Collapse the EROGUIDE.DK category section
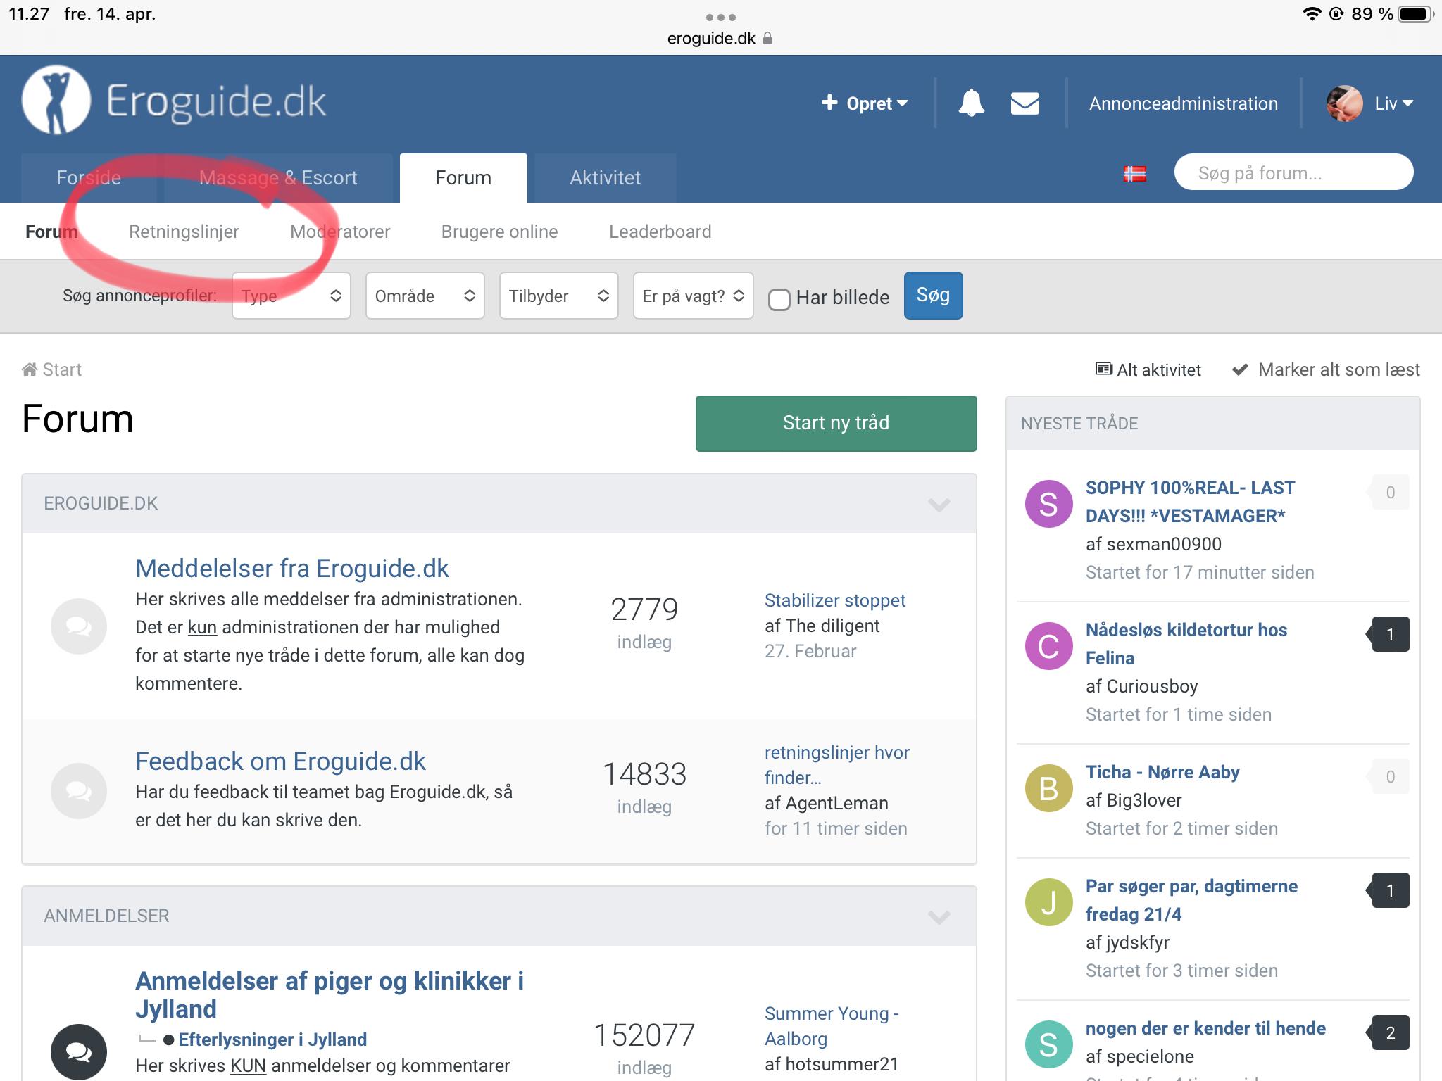Viewport: 1442px width, 1081px height. [x=939, y=504]
